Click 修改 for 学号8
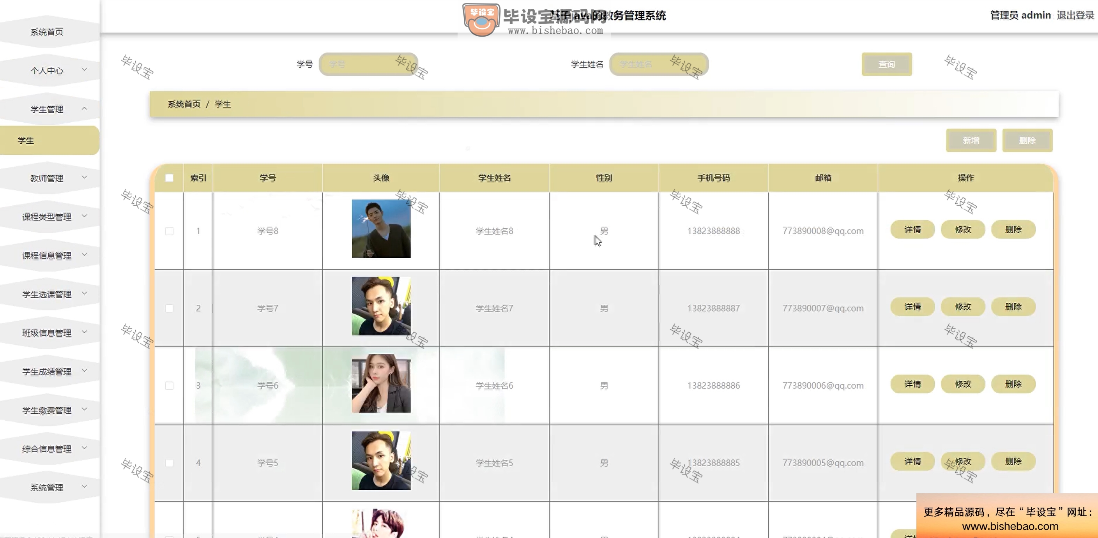Screen dimensions: 1098x538 (963, 229)
